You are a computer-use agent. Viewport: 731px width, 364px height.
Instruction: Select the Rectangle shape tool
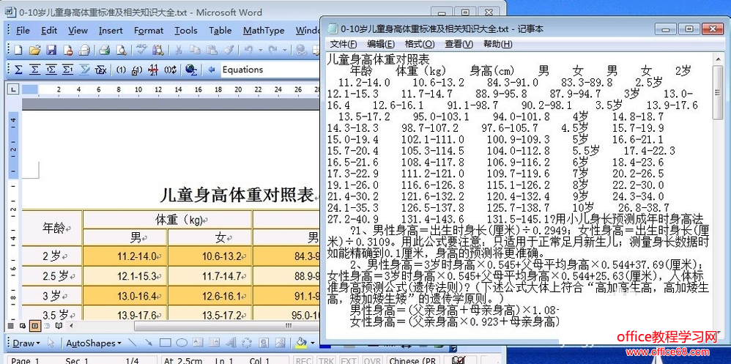pos(165,343)
